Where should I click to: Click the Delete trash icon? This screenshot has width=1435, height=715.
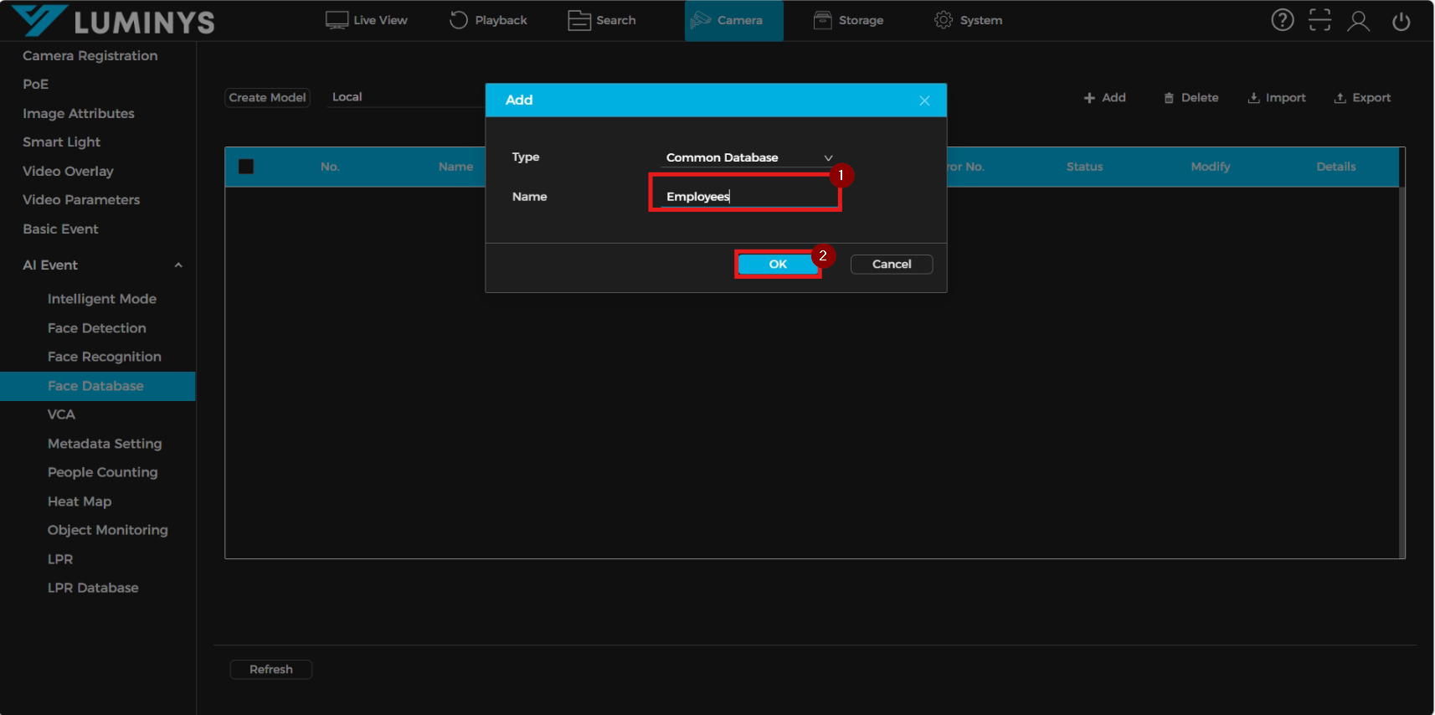(1169, 98)
